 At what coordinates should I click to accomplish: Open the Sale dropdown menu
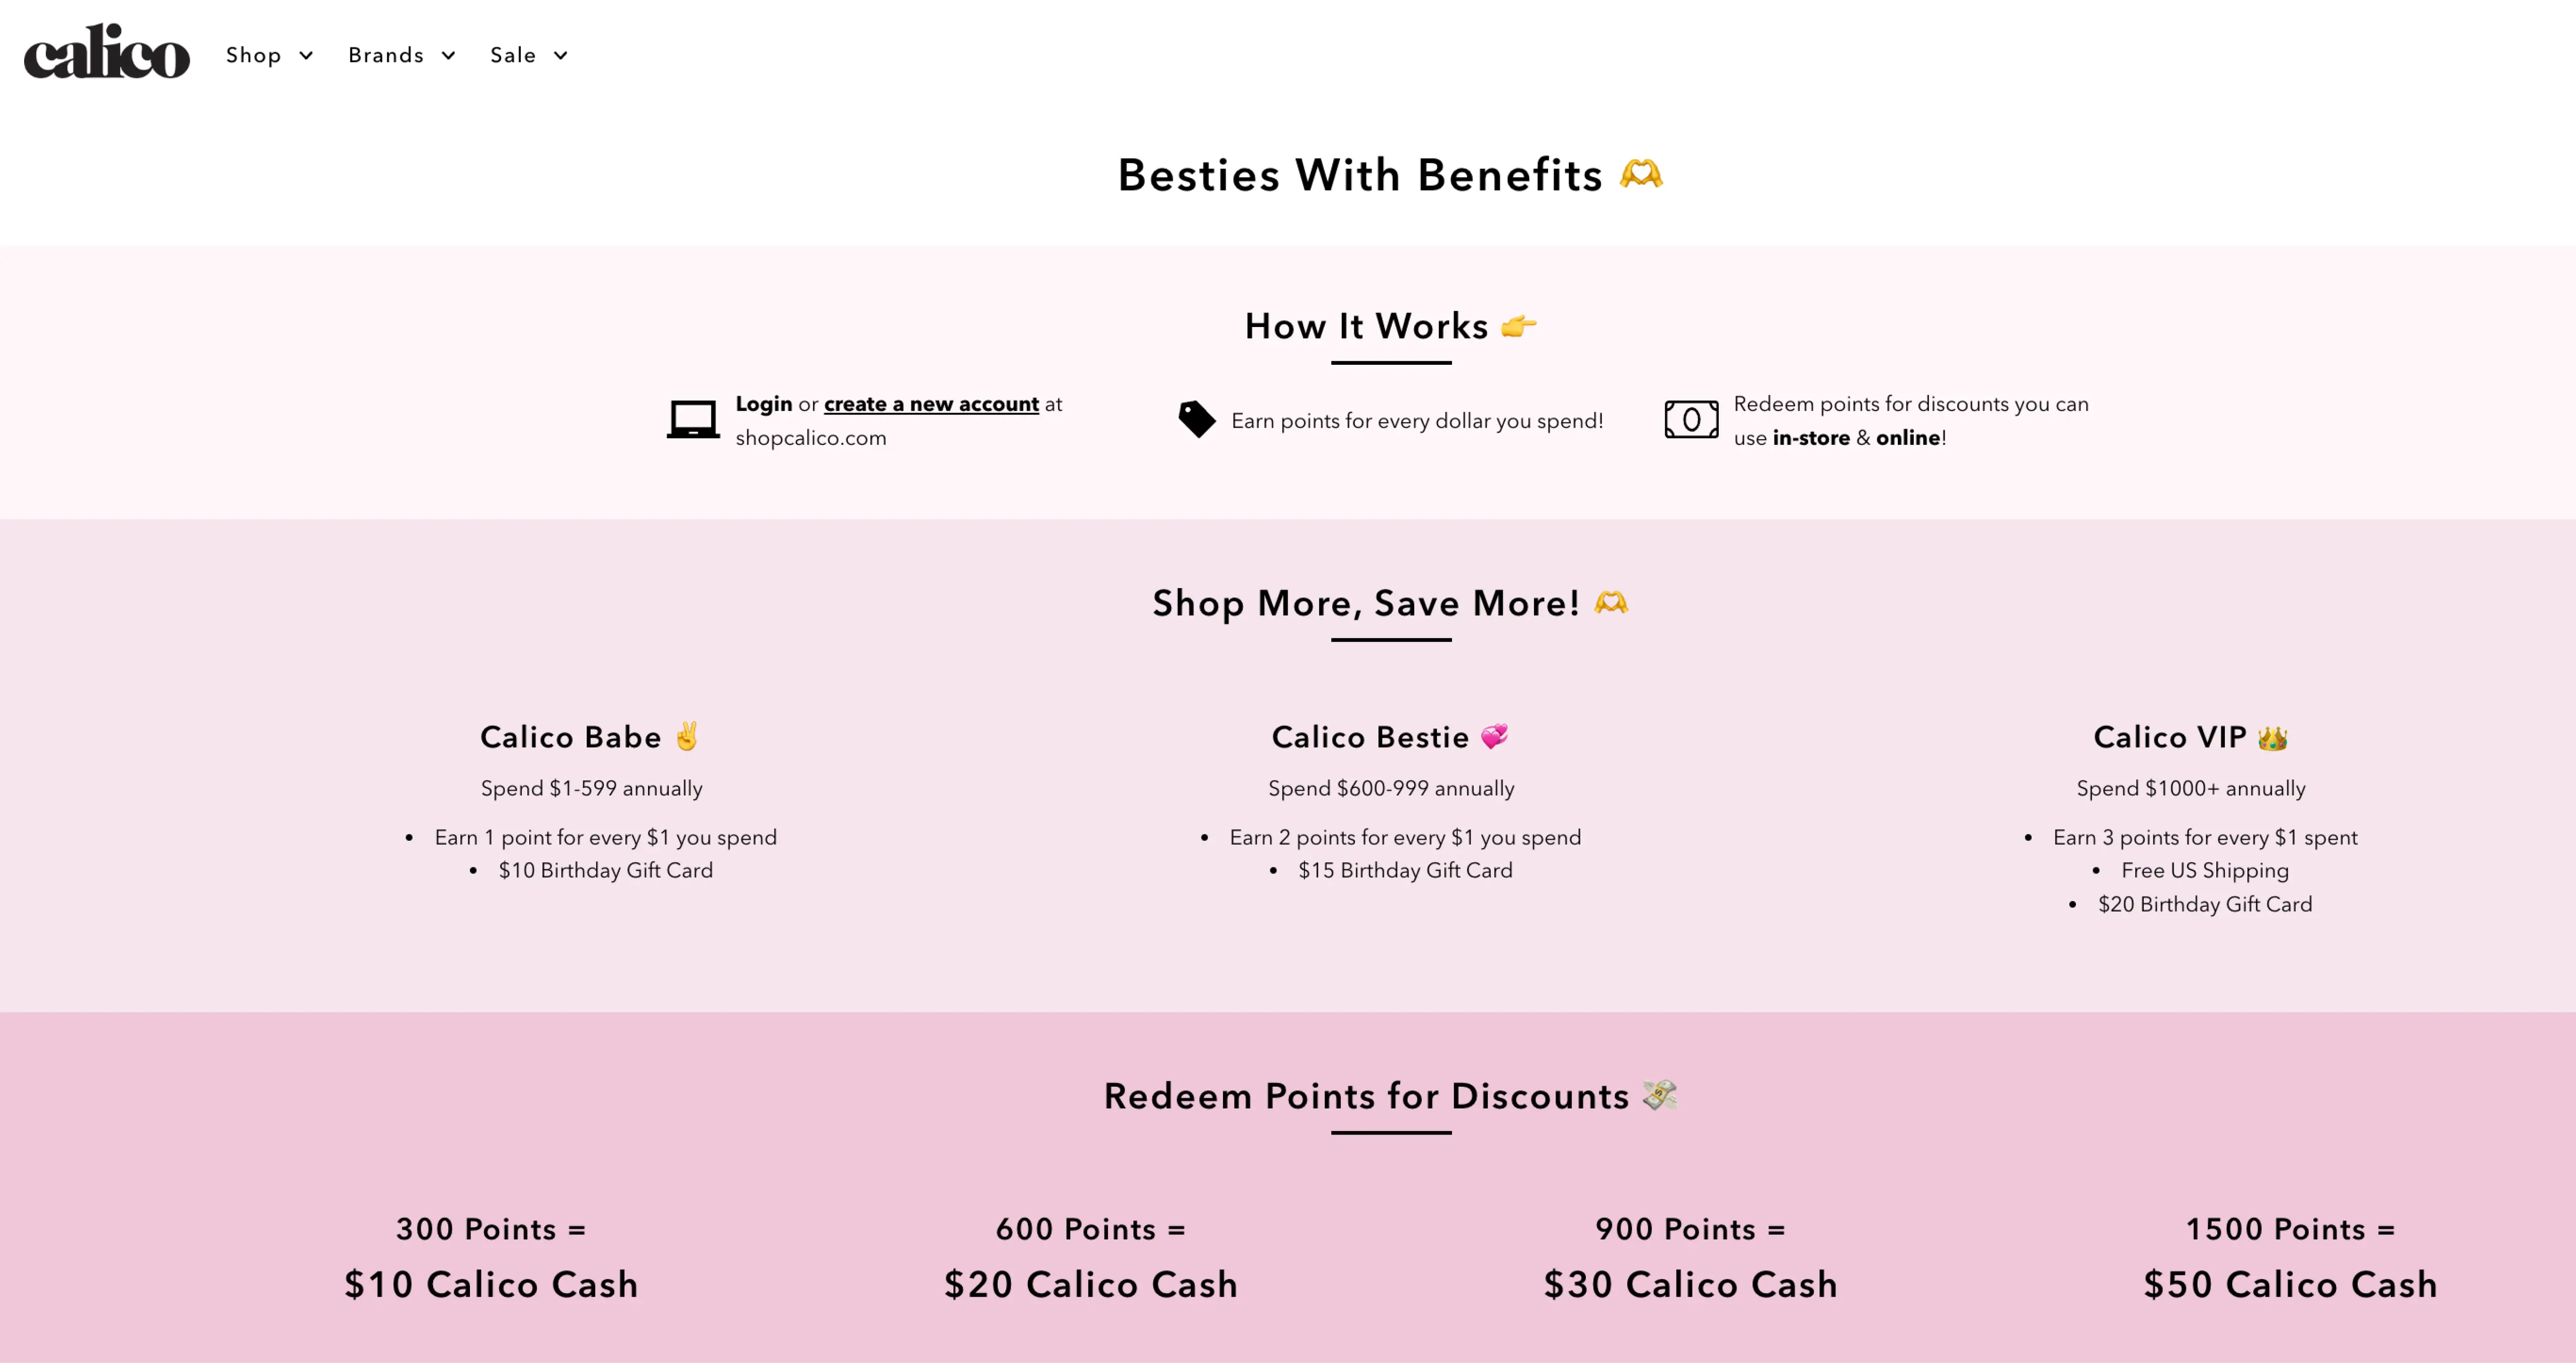528,55
